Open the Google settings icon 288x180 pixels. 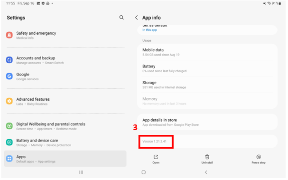click(x=9, y=76)
